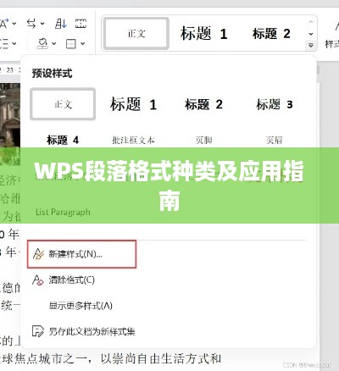The height and width of the screenshot is (371, 339).
Task: Apply the List Paragraph style
Action: click(x=63, y=212)
